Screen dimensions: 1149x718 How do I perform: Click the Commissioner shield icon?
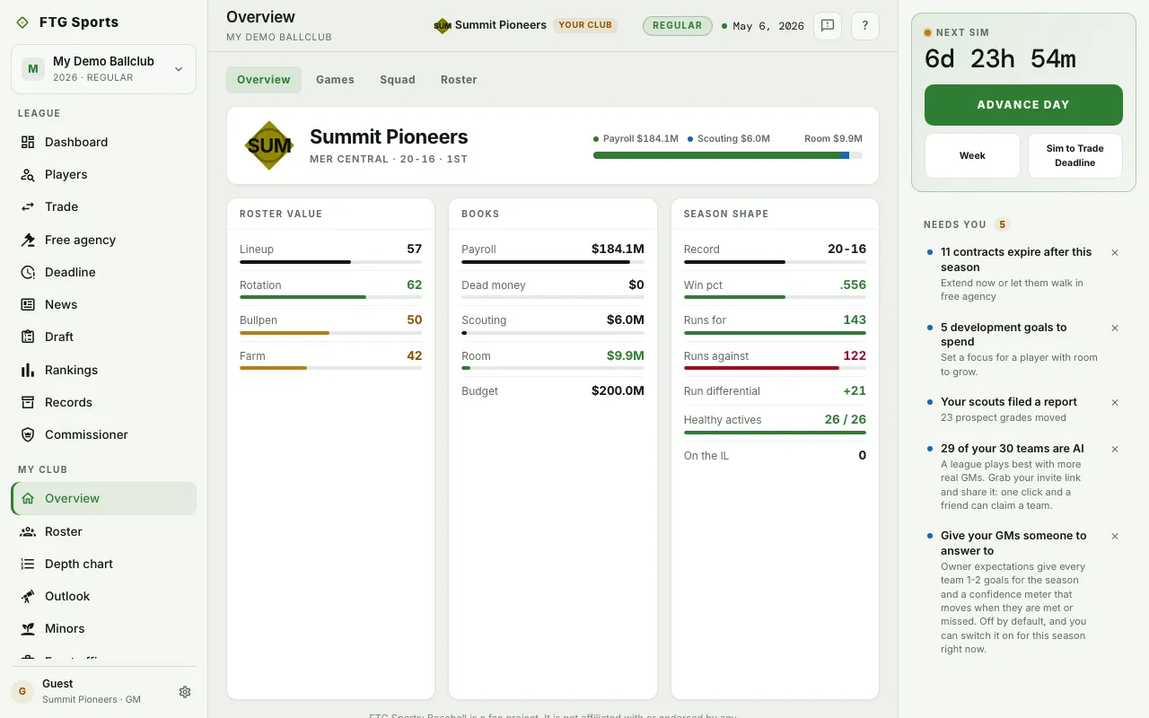(28, 434)
